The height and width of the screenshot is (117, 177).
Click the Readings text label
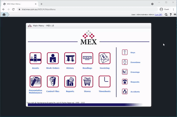pyautogui.click(x=87, y=68)
